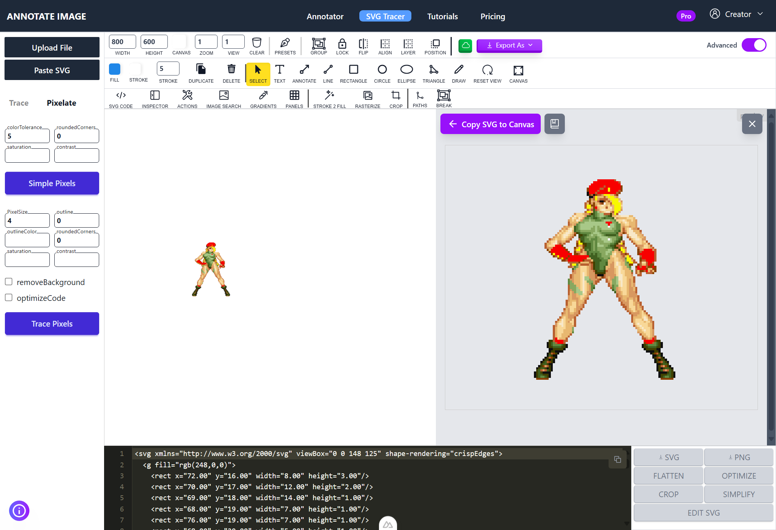
Task: Click the Flip tool icon
Action: pyautogui.click(x=363, y=43)
